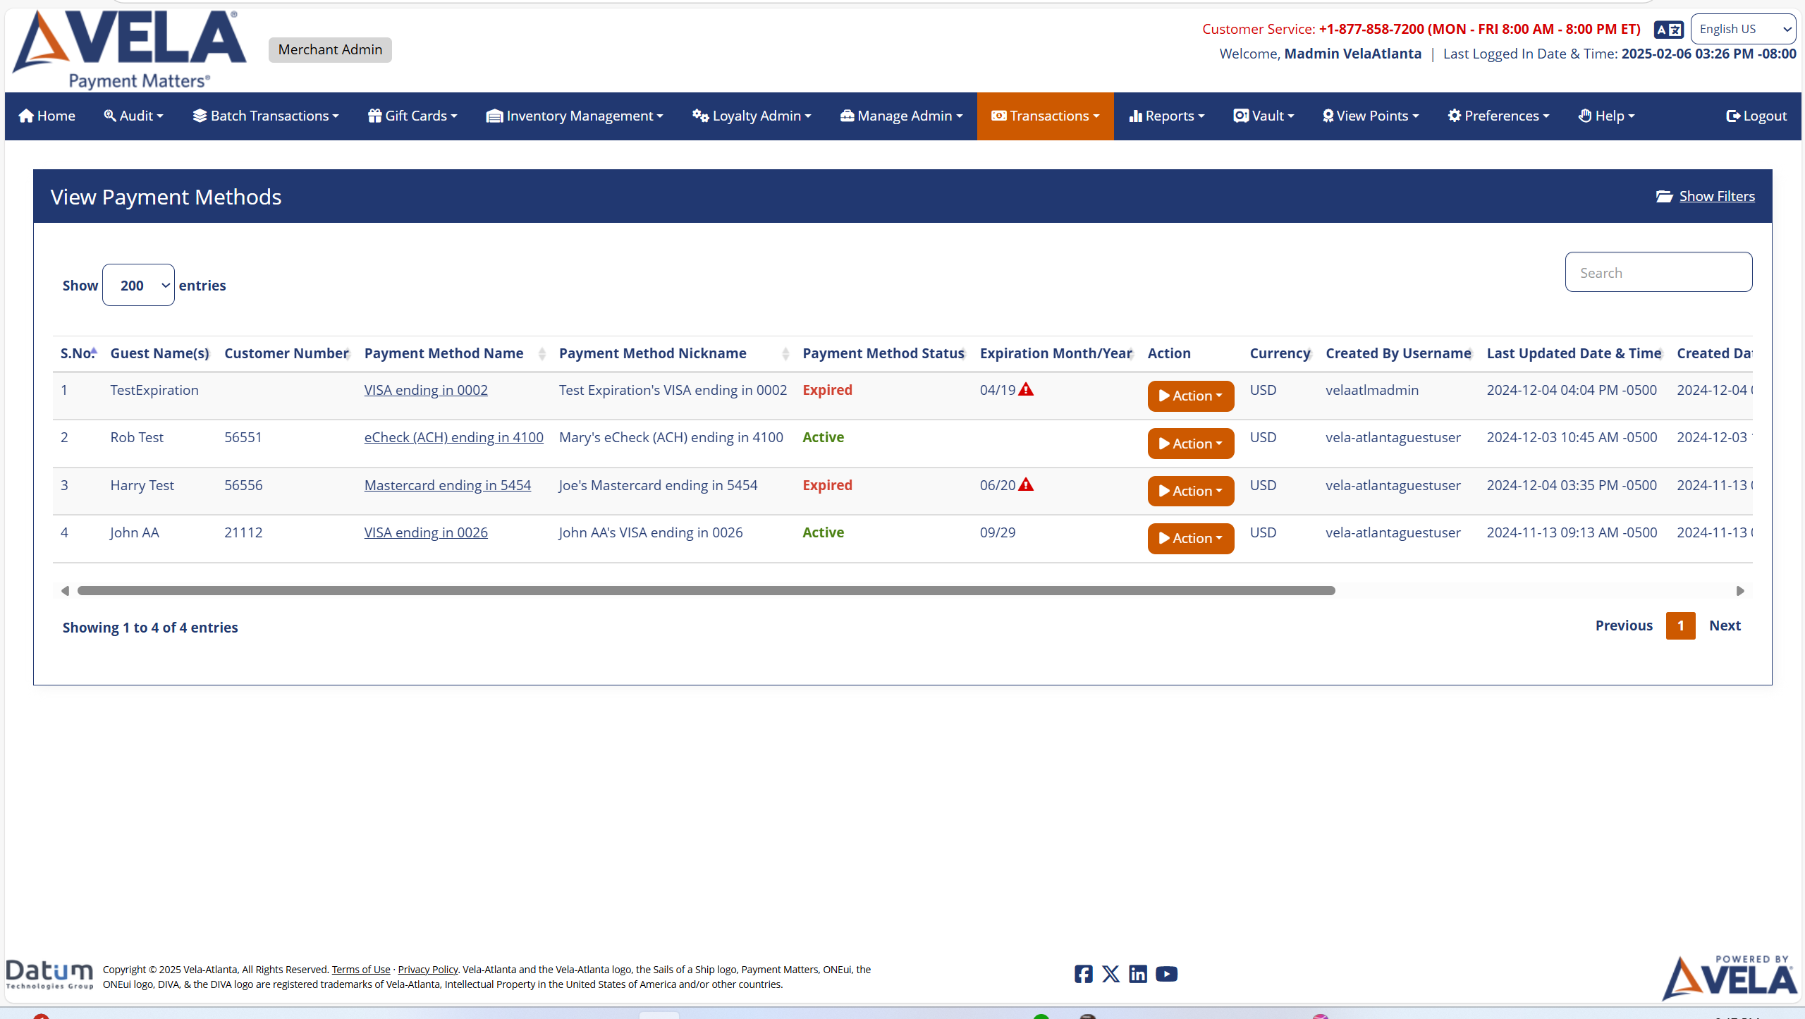Click the LinkedIn icon in the footer
Image resolution: width=1805 pixels, height=1019 pixels.
[x=1138, y=974]
